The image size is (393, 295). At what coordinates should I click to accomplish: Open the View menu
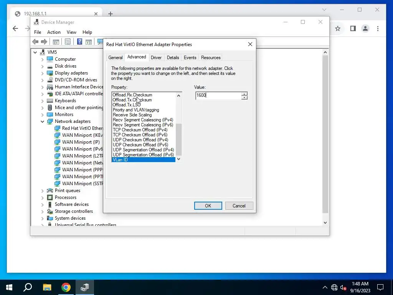[x=71, y=32]
